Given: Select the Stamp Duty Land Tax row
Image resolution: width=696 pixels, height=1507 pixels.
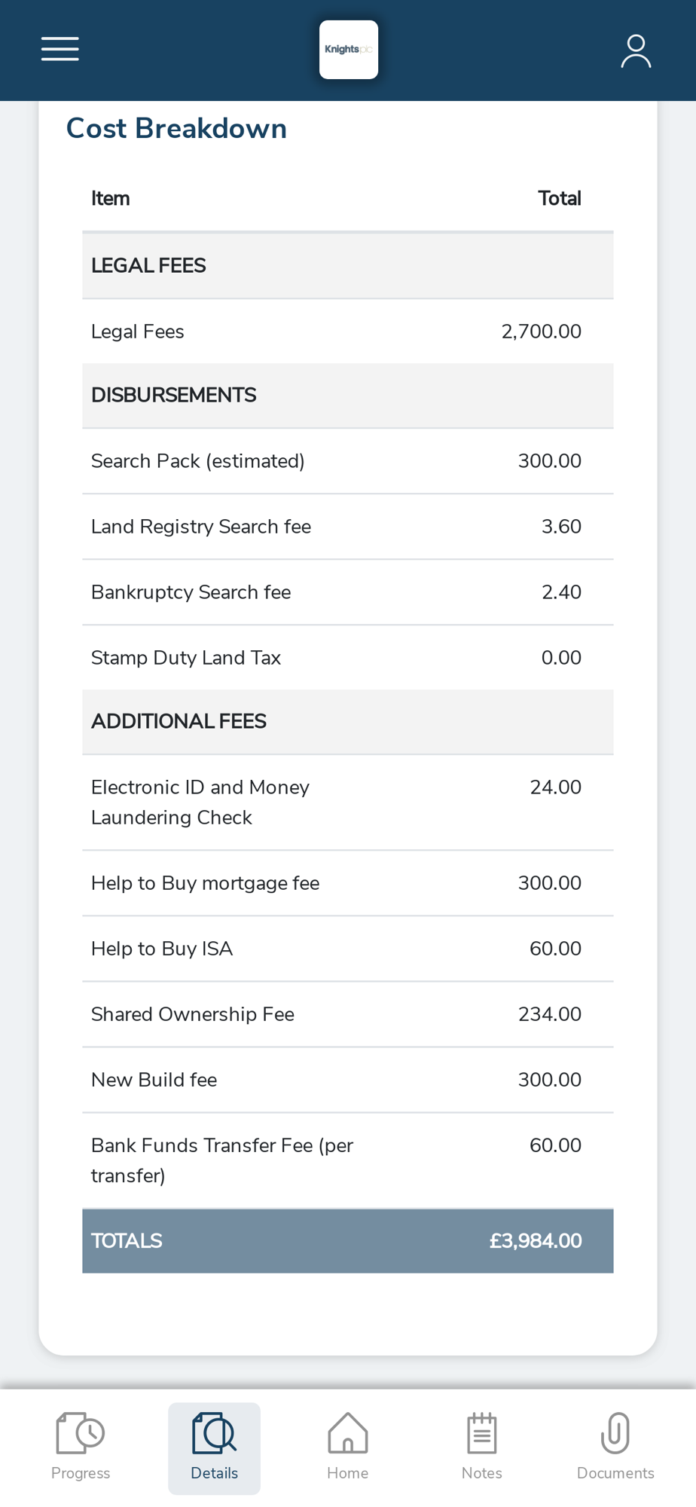Looking at the screenshot, I should click(x=348, y=658).
